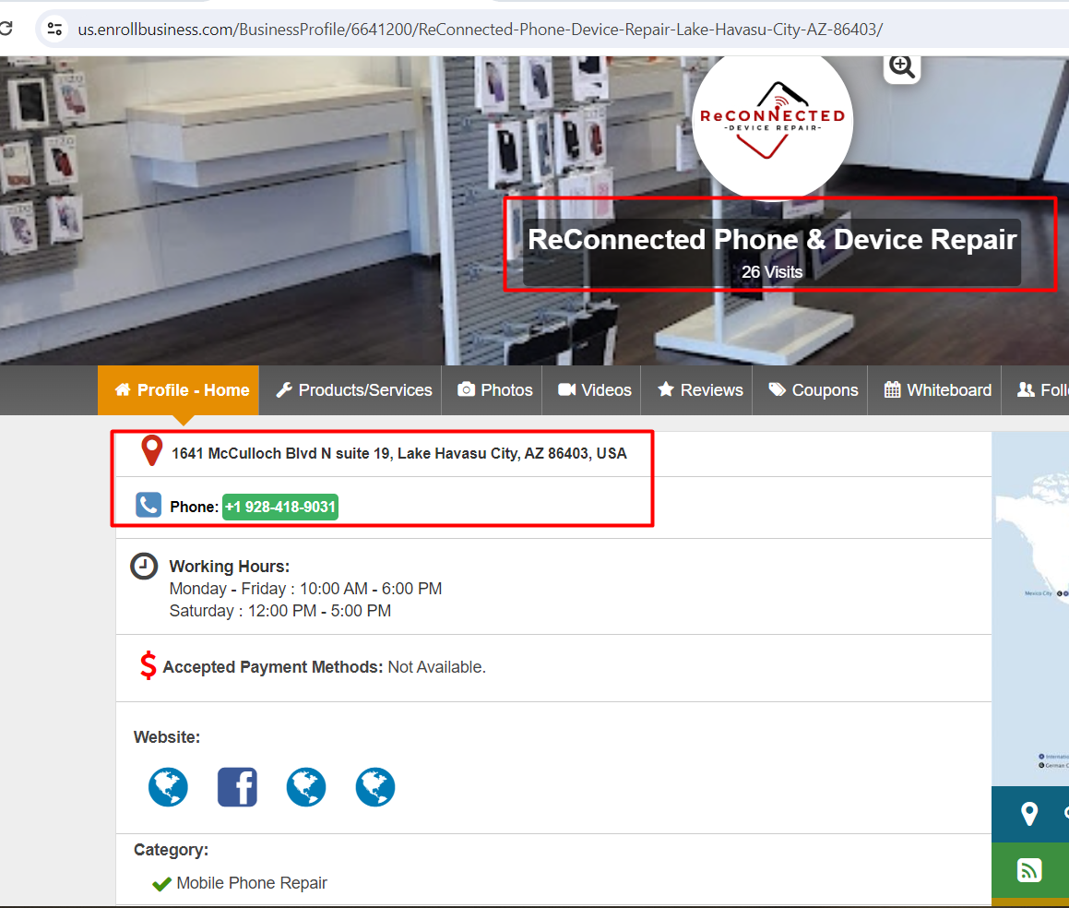Click the red map pin icon by the address

[x=151, y=451]
